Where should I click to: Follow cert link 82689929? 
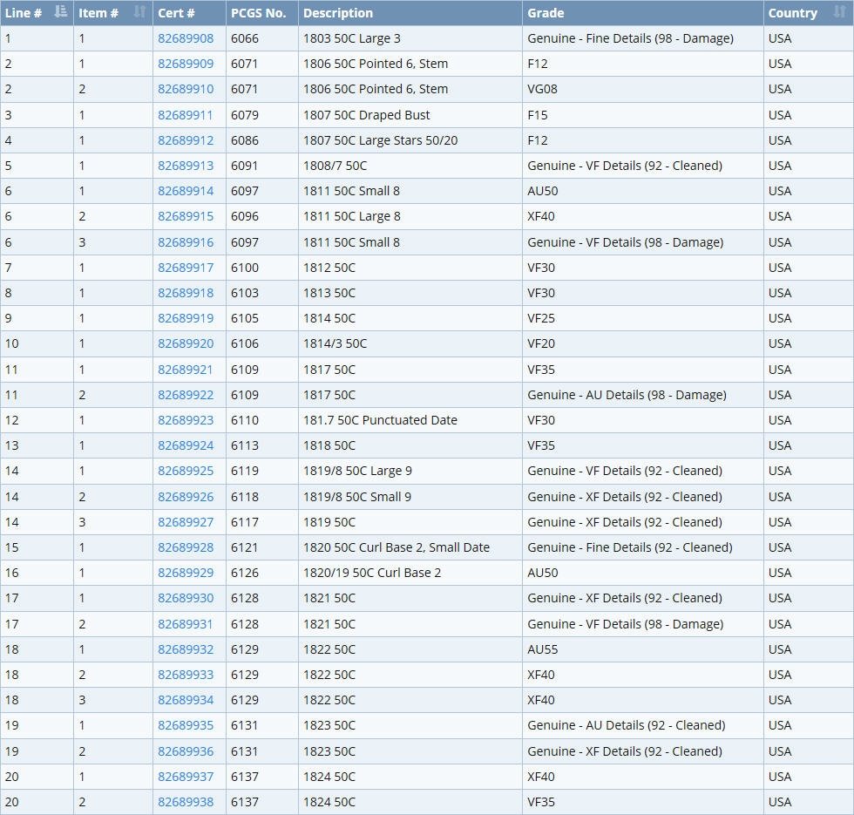[x=186, y=573]
